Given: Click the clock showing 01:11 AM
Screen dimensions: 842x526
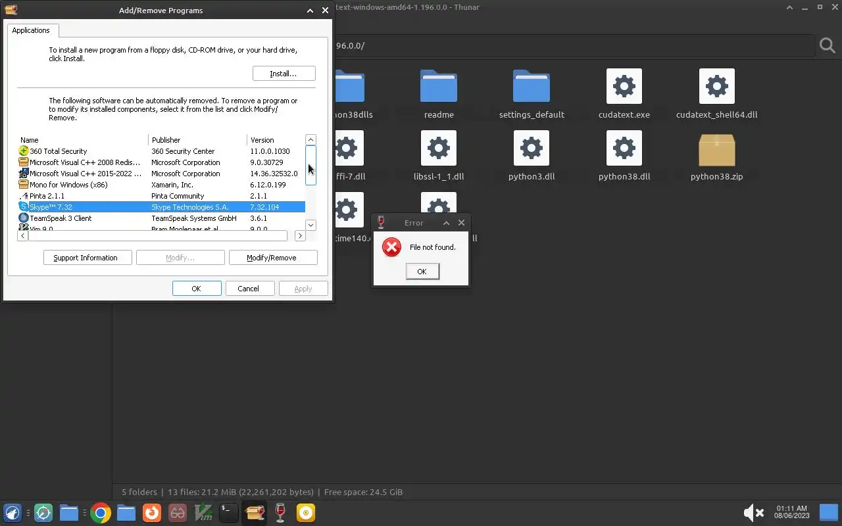Looking at the screenshot, I should click(x=791, y=508).
